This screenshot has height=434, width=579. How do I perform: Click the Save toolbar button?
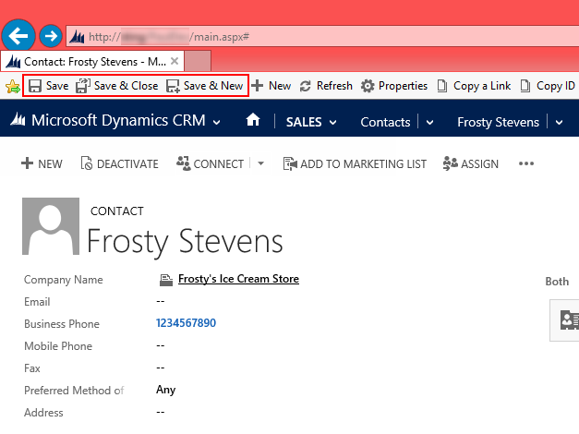[x=48, y=86]
